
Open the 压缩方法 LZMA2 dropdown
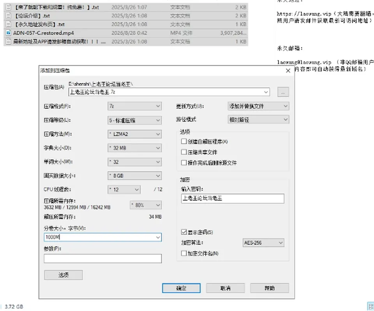134,134
